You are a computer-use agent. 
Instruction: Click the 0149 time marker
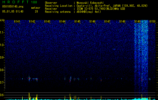point(137,21)
